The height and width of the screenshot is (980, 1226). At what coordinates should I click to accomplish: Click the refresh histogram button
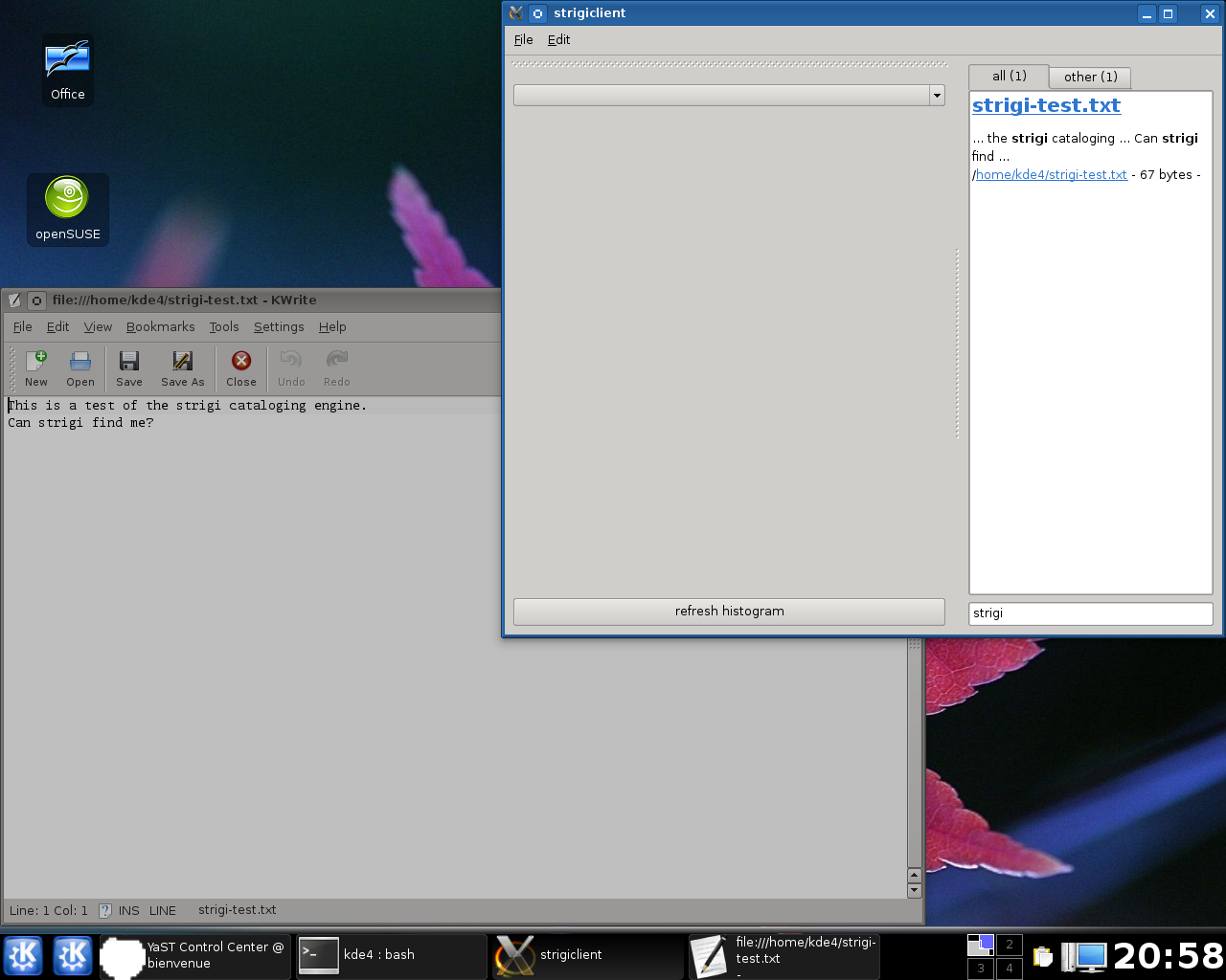click(729, 612)
